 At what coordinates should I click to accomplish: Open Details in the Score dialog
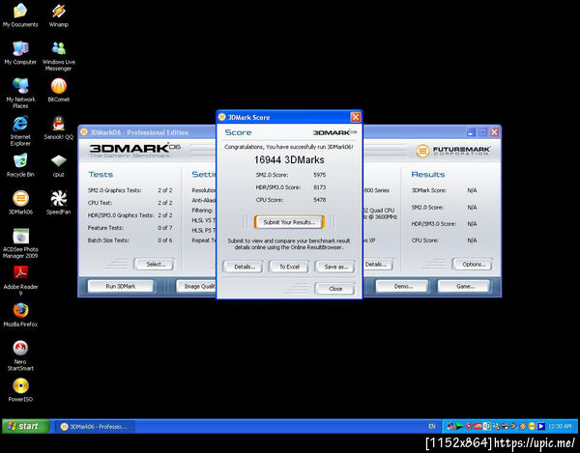[x=245, y=267]
